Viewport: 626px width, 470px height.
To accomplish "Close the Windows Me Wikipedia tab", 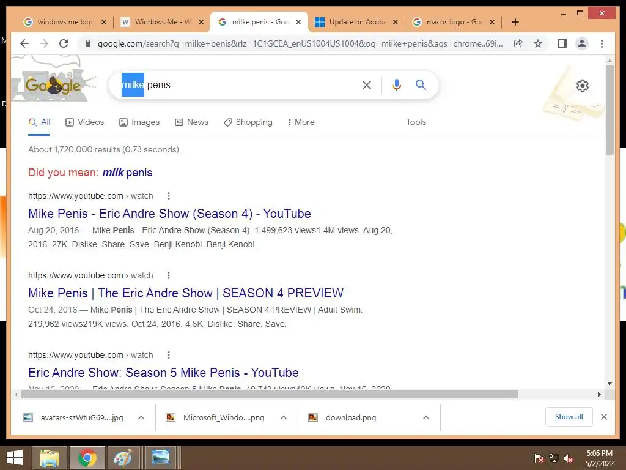I will 201,22.
